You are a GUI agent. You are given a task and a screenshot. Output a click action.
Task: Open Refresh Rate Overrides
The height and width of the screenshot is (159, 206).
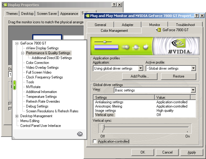[x=43, y=101]
